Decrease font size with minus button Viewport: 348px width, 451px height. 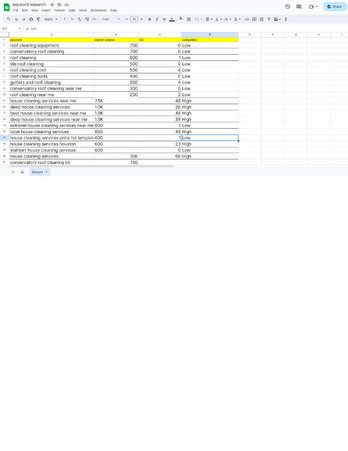coord(127,19)
